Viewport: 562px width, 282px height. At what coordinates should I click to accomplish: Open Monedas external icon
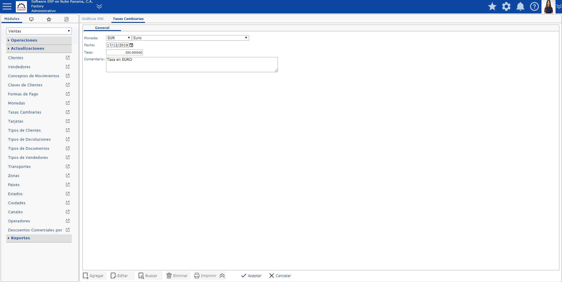pos(68,103)
